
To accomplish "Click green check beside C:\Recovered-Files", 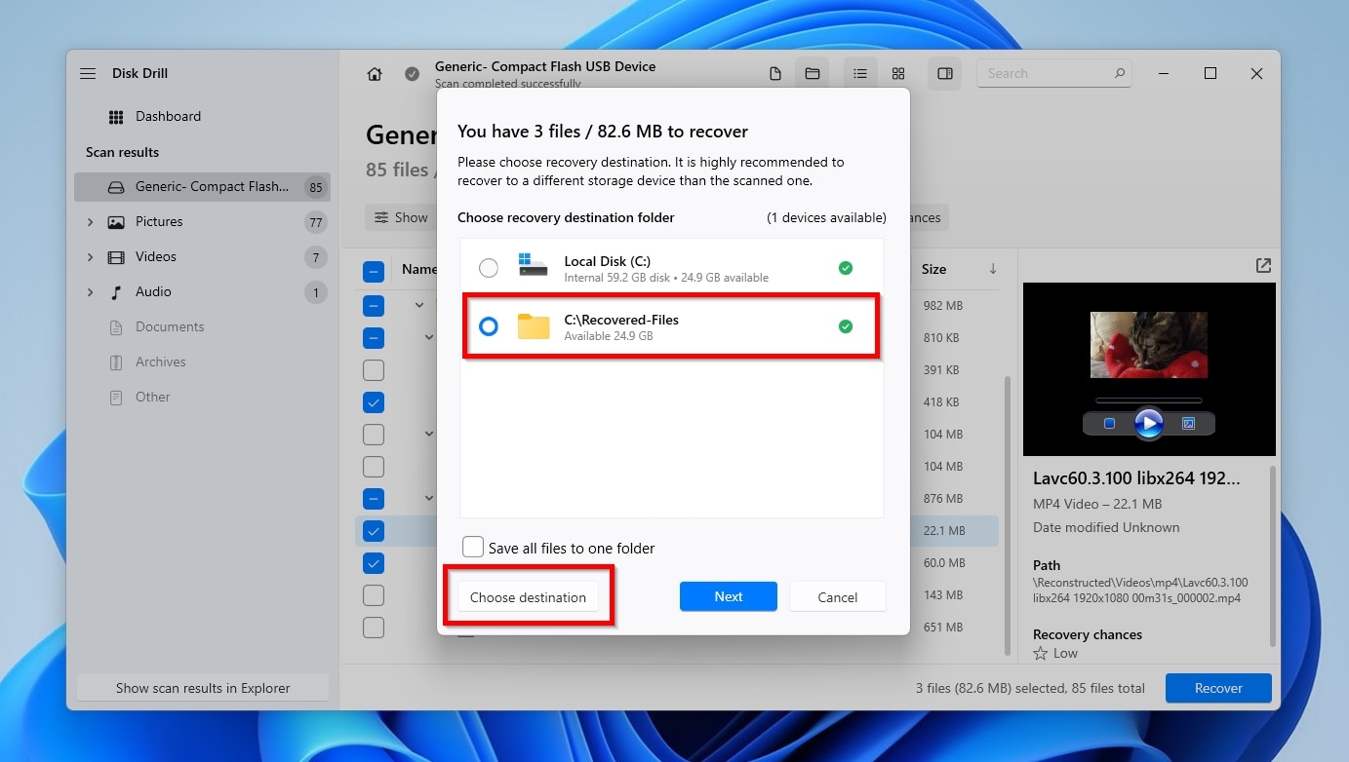I will click(x=846, y=326).
